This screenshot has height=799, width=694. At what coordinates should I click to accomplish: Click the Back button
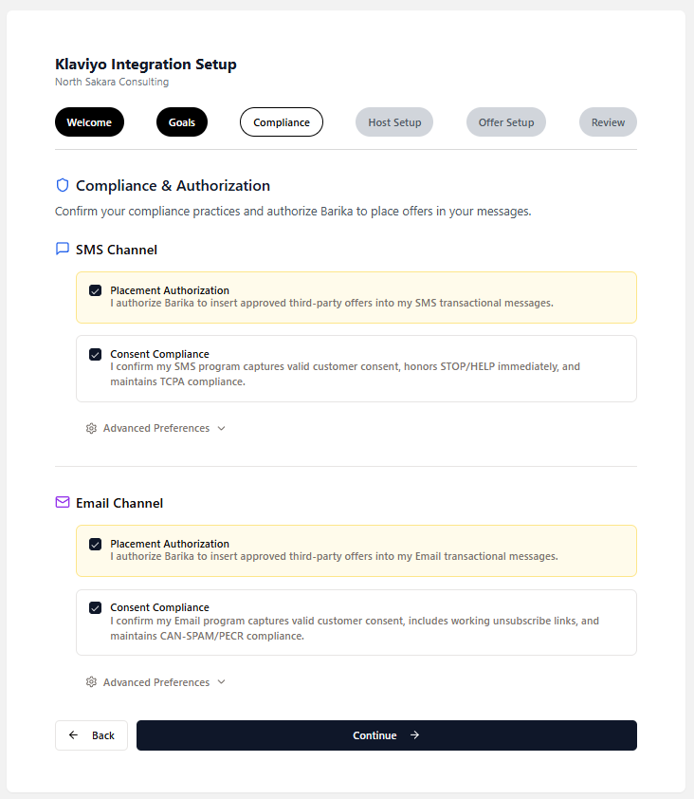pos(91,735)
